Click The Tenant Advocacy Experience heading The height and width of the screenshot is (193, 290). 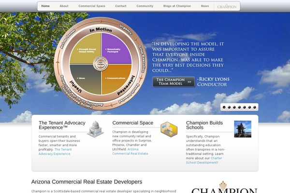(x=62, y=125)
